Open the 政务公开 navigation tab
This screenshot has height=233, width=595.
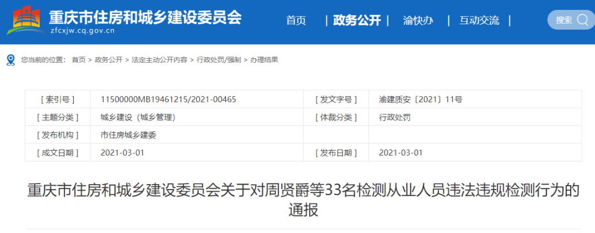click(x=356, y=20)
